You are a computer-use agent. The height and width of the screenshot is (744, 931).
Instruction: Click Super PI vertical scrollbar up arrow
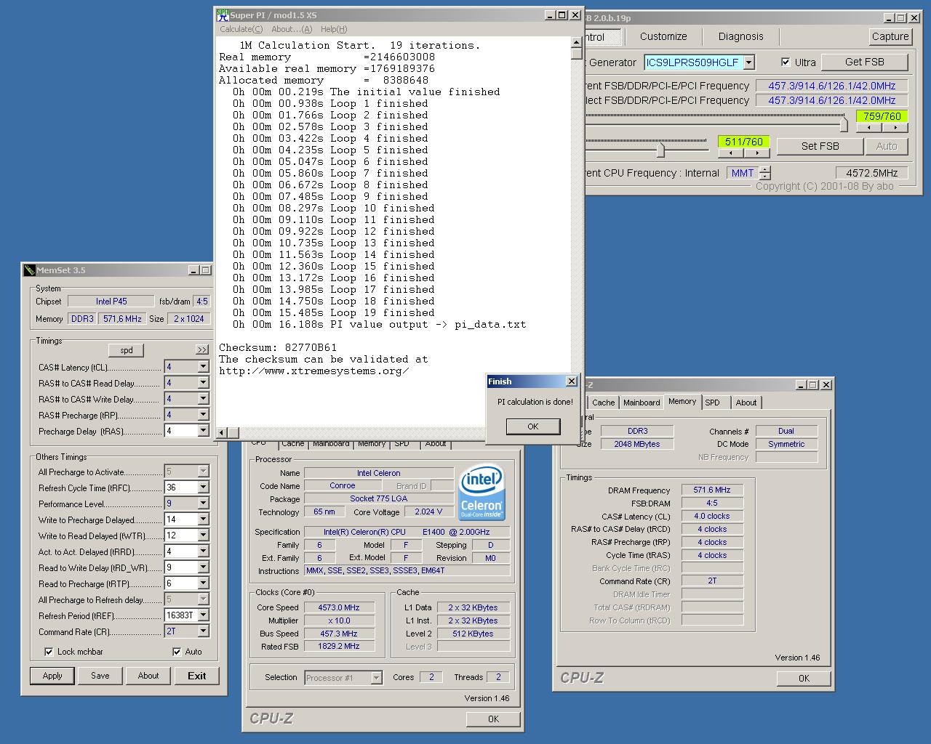point(577,41)
